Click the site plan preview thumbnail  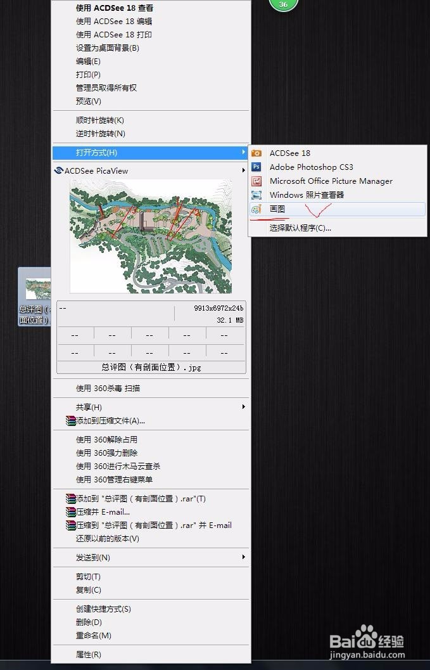click(151, 236)
